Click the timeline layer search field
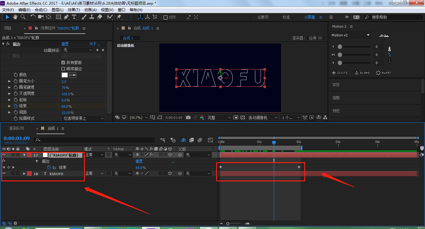The height and width of the screenshot is (229, 425). click(x=94, y=140)
